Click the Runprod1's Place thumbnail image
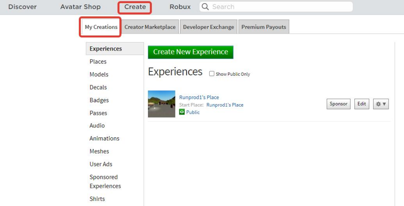The image size is (404, 206). pyautogui.click(x=161, y=104)
